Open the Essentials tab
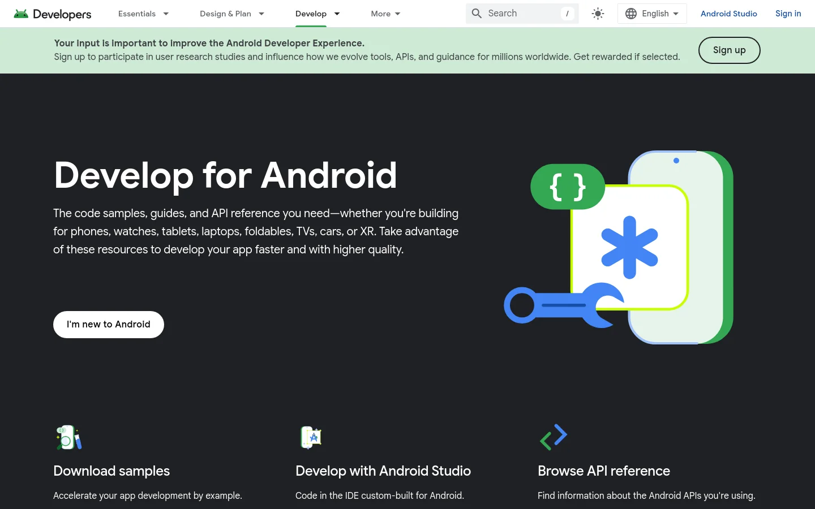815x509 pixels. (x=137, y=14)
